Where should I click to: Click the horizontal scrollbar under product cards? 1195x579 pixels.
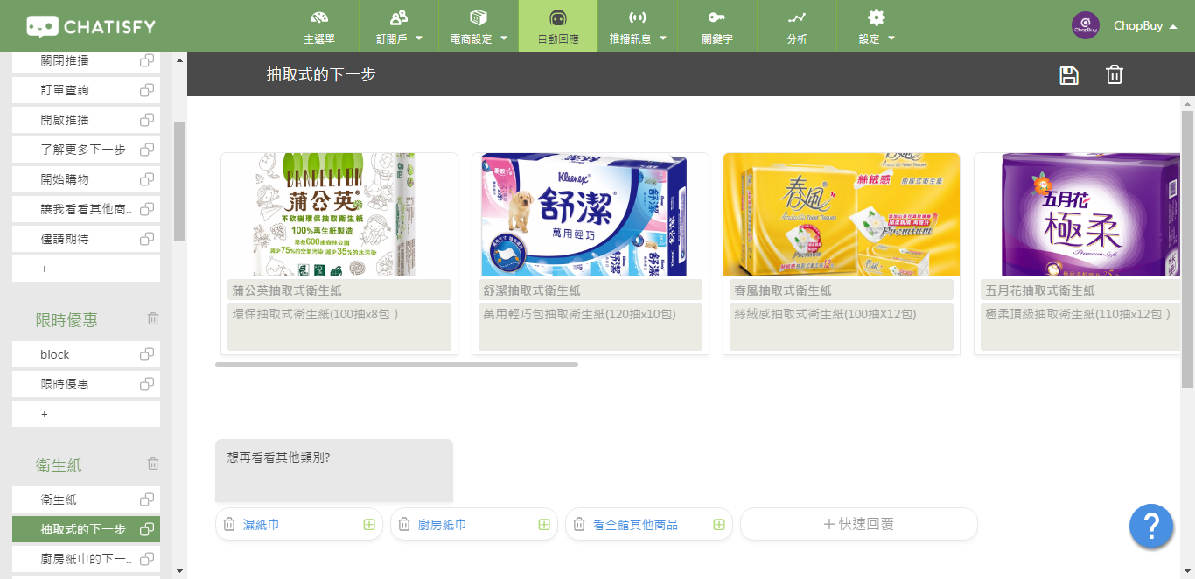click(396, 365)
